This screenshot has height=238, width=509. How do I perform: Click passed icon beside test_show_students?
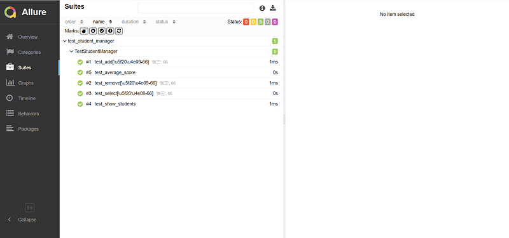[x=80, y=104]
